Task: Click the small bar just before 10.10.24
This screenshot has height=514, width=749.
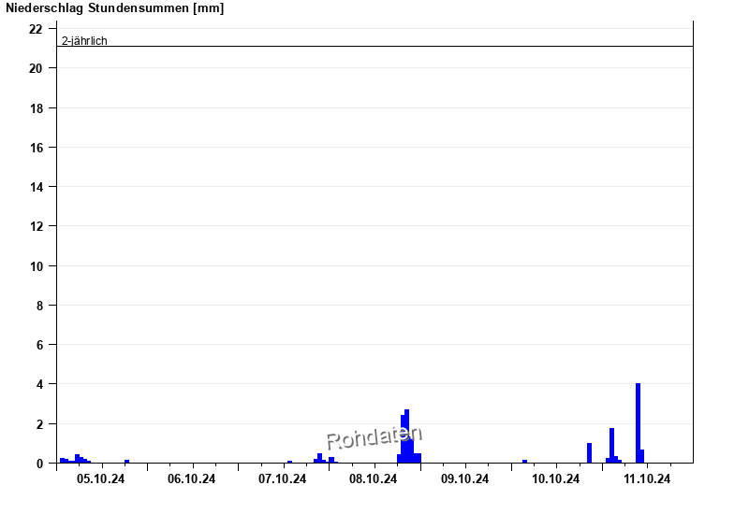Action: click(524, 461)
